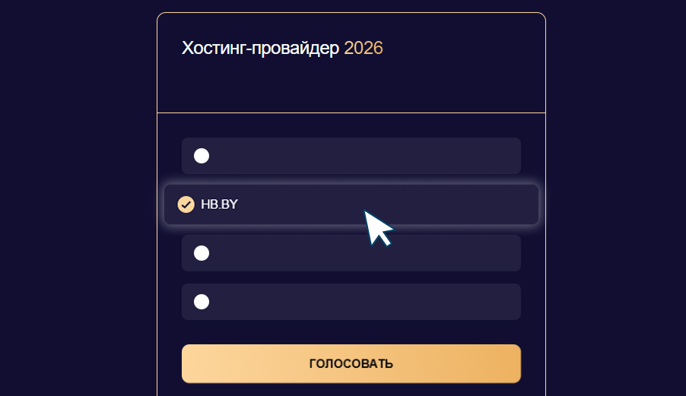Image resolution: width=686 pixels, height=396 pixels.
Task: Submit the vote using the golden button
Action: (351, 363)
